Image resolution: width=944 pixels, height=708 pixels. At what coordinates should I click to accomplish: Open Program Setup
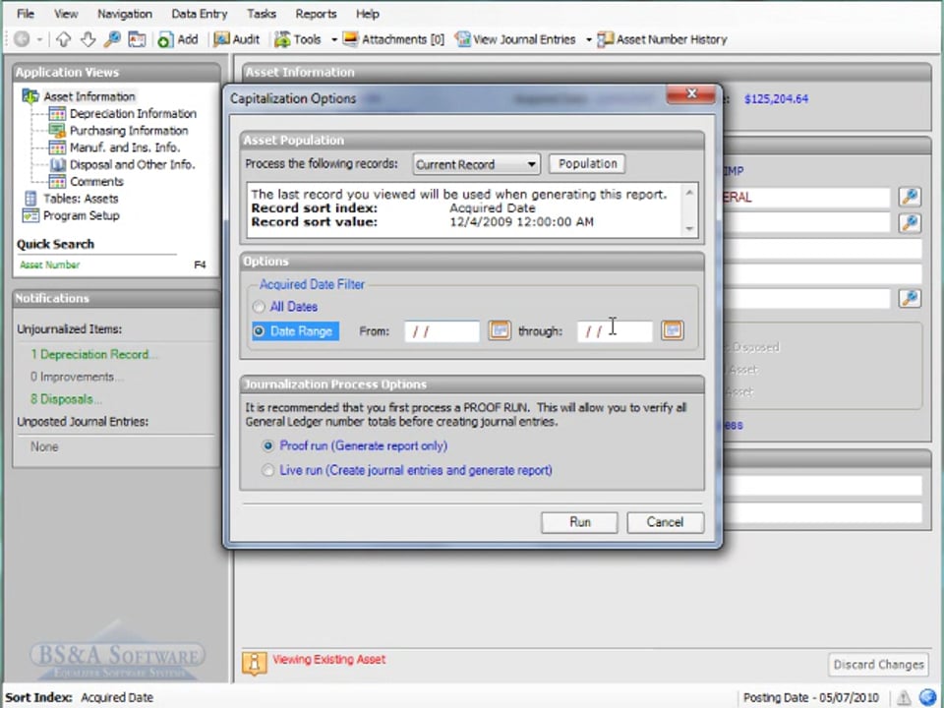click(81, 215)
